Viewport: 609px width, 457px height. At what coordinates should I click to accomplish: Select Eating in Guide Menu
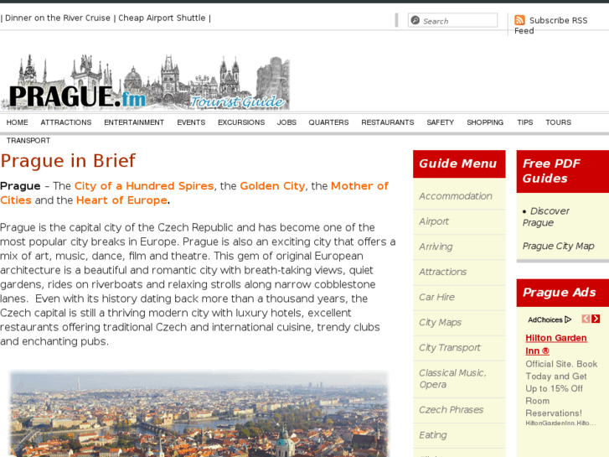[433, 435]
